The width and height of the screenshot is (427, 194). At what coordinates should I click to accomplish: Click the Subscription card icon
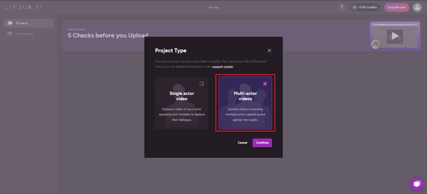(x=10, y=34)
